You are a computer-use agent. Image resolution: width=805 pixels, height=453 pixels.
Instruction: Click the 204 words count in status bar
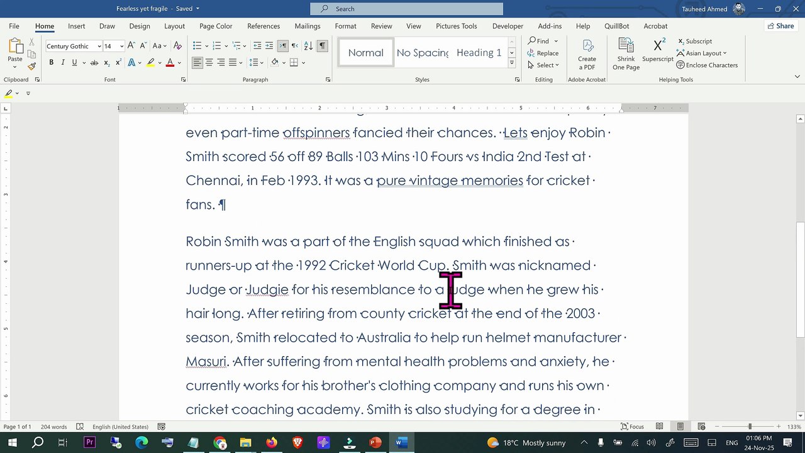[53, 427]
